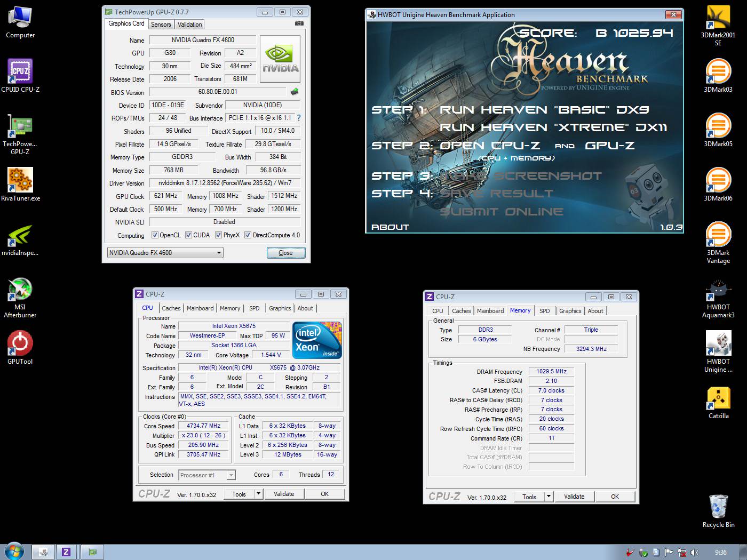Open the Recycle Bin
Screen dimensions: 747x560
[x=718, y=511]
